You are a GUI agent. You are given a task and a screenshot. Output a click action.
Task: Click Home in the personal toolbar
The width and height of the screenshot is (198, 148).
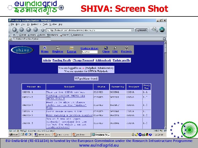point(31,35)
